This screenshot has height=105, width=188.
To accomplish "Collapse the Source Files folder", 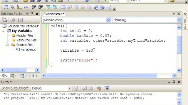I will 7,45.
